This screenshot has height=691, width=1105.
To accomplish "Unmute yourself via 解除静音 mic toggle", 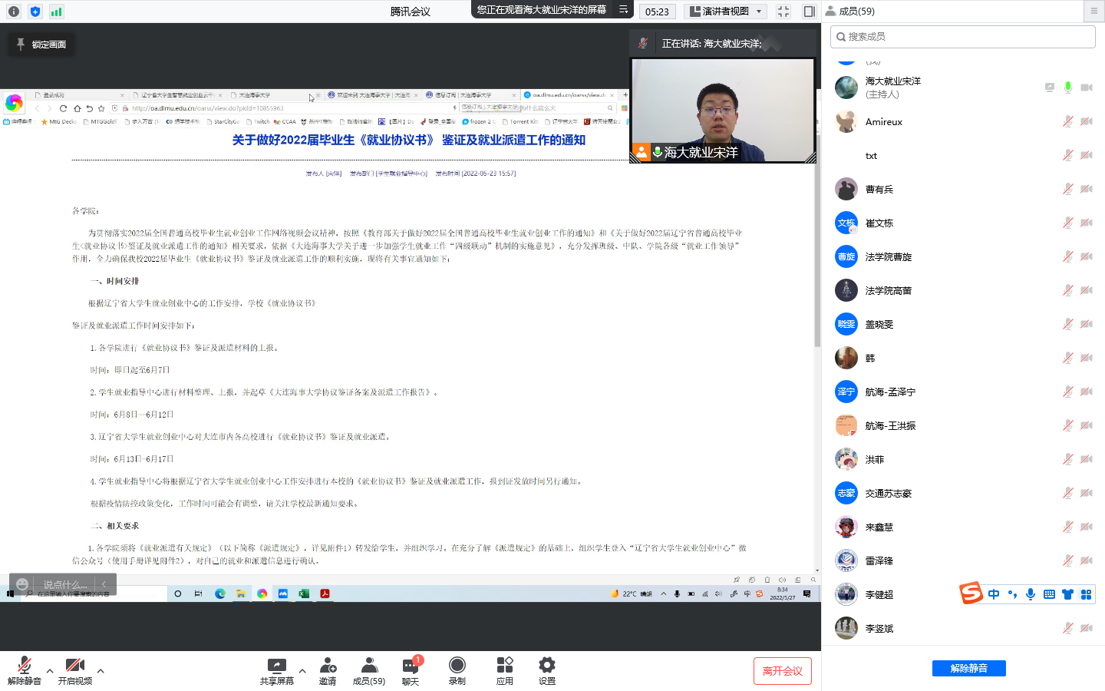I will (x=25, y=669).
